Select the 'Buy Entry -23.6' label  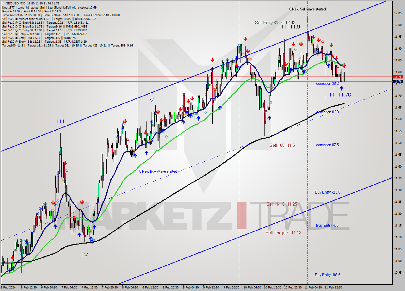point(327,192)
